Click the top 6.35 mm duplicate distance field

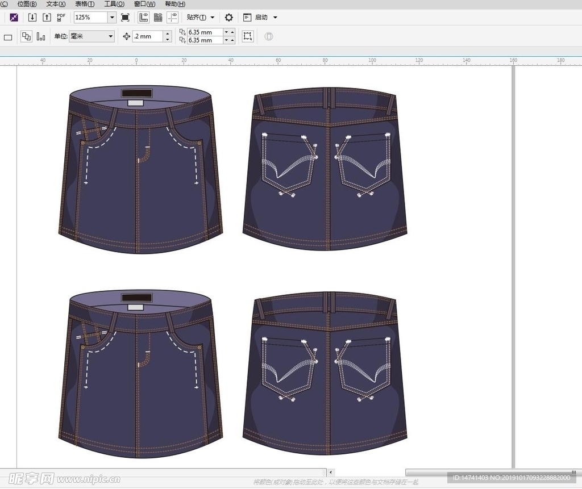click(205, 32)
